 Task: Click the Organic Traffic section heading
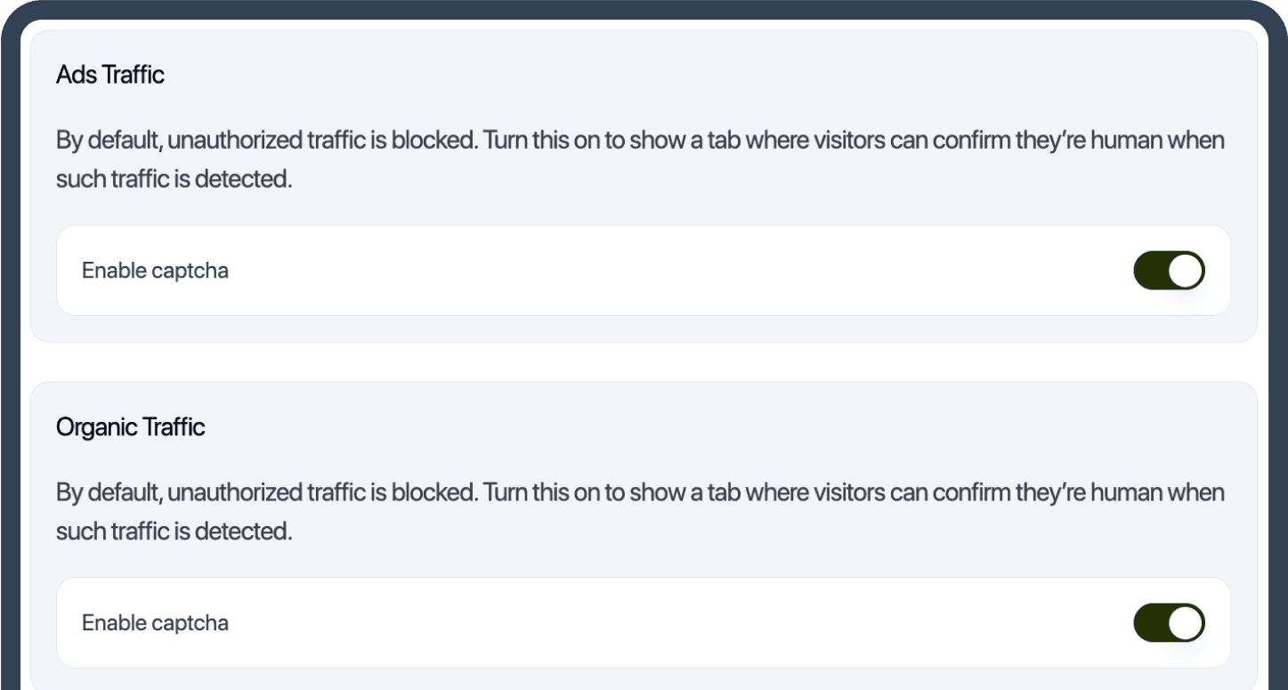(x=131, y=427)
